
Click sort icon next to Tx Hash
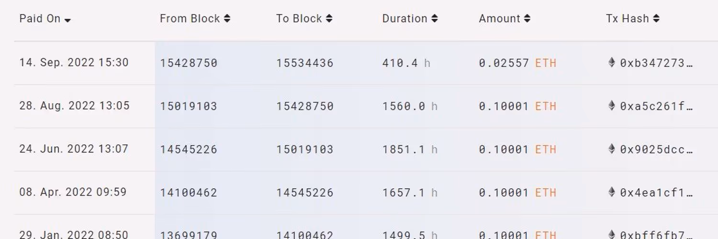point(656,19)
